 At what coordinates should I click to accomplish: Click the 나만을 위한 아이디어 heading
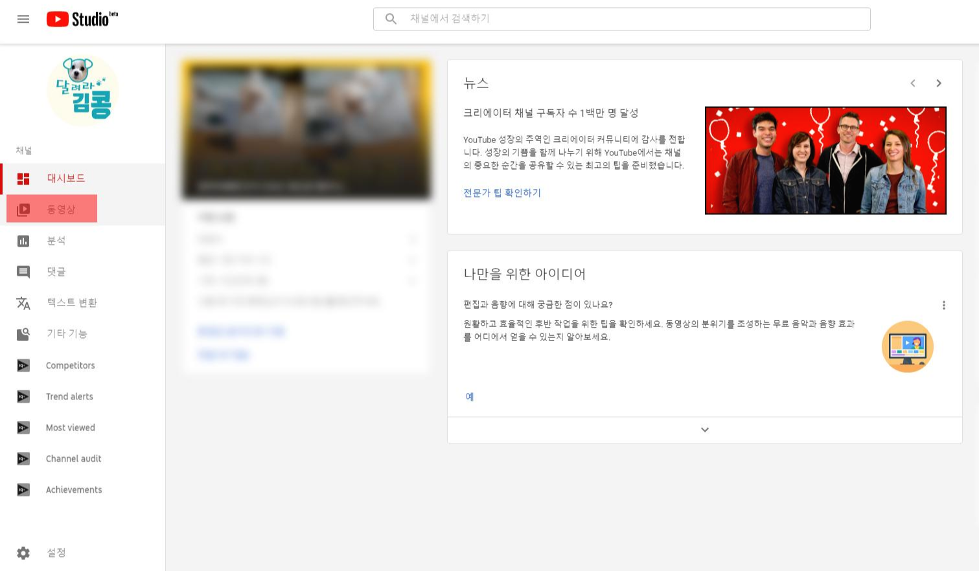525,274
